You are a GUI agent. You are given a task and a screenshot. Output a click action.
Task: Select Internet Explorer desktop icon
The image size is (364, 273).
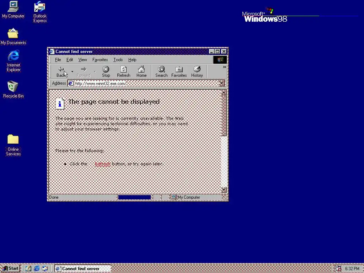click(13, 61)
